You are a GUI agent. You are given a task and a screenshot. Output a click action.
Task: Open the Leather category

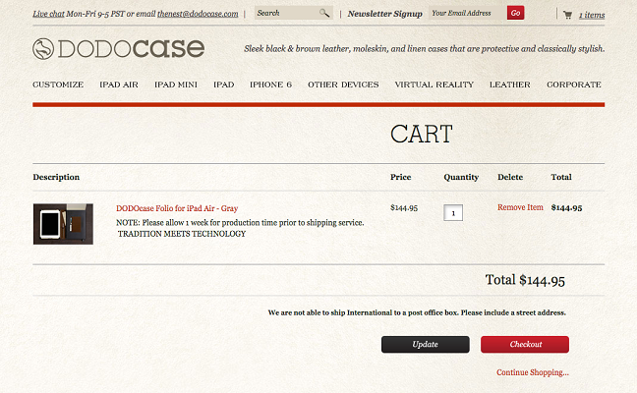[x=509, y=84]
